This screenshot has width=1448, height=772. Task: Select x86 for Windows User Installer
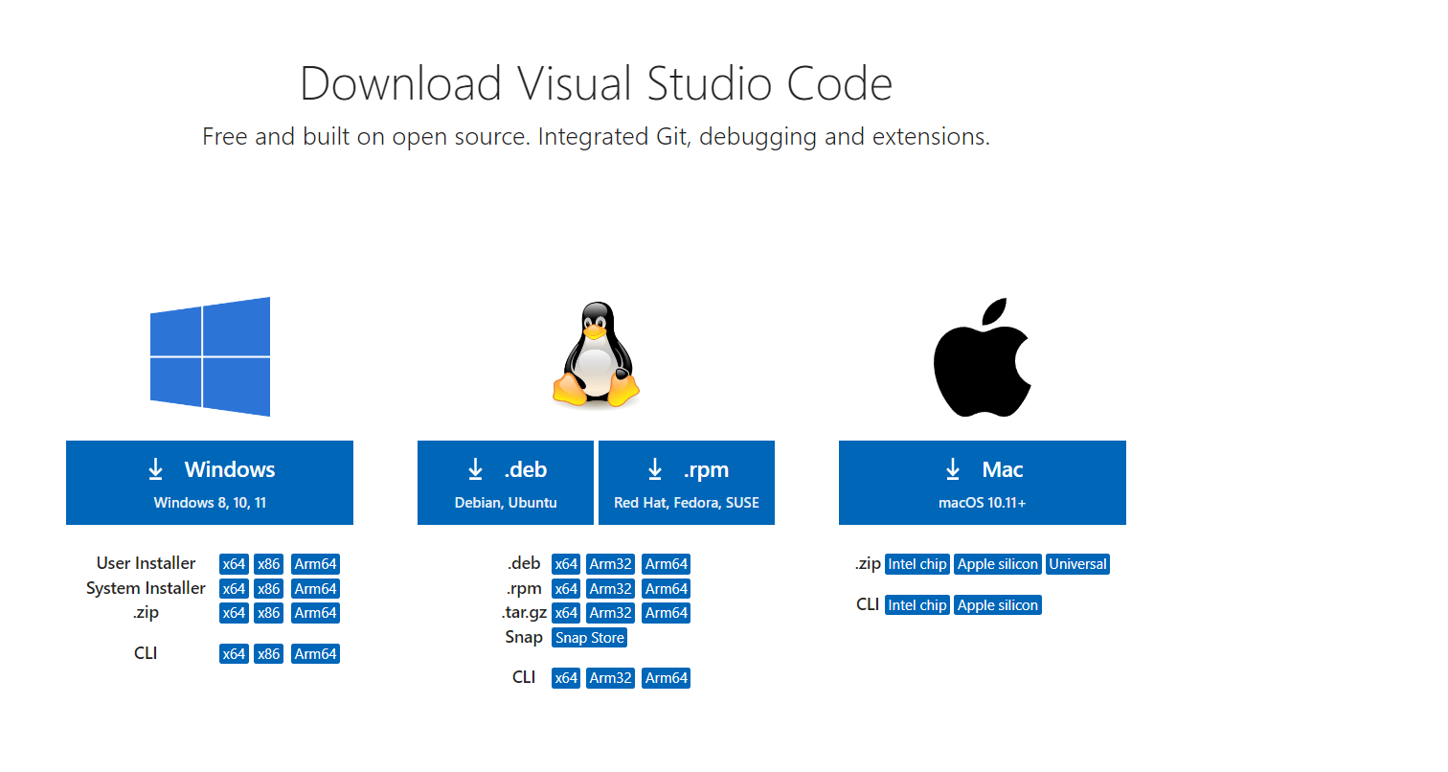click(x=269, y=564)
